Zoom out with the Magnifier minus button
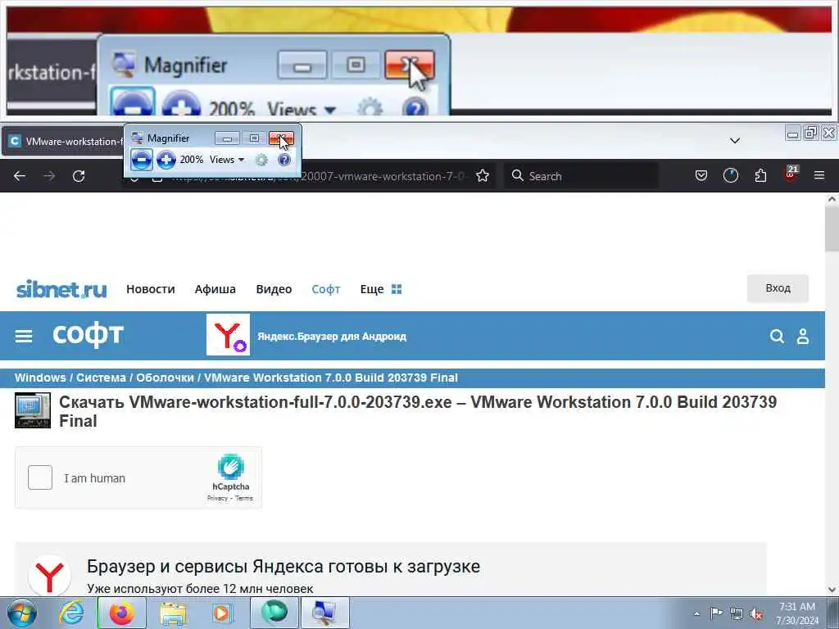839x629 pixels. click(141, 160)
